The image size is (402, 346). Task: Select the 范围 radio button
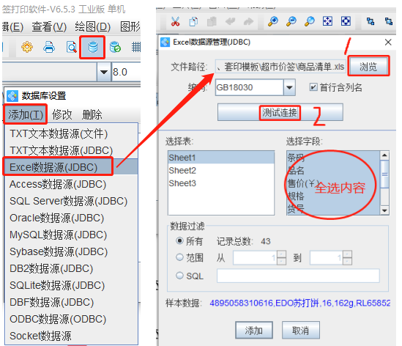coord(179,257)
